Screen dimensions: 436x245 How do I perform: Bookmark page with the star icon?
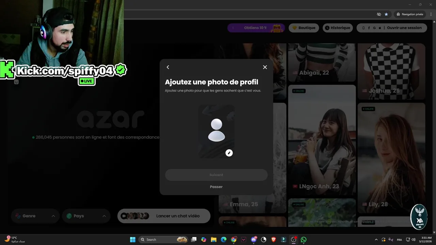pos(386,14)
